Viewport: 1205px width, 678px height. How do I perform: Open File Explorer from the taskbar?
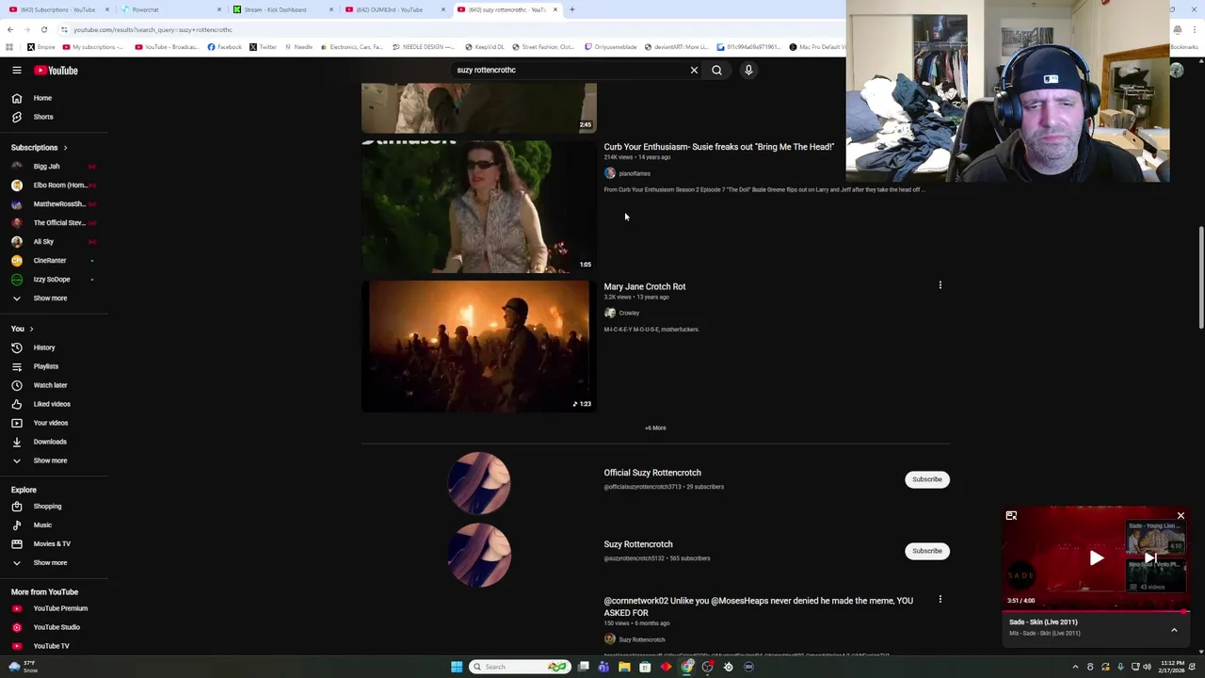[624, 667]
